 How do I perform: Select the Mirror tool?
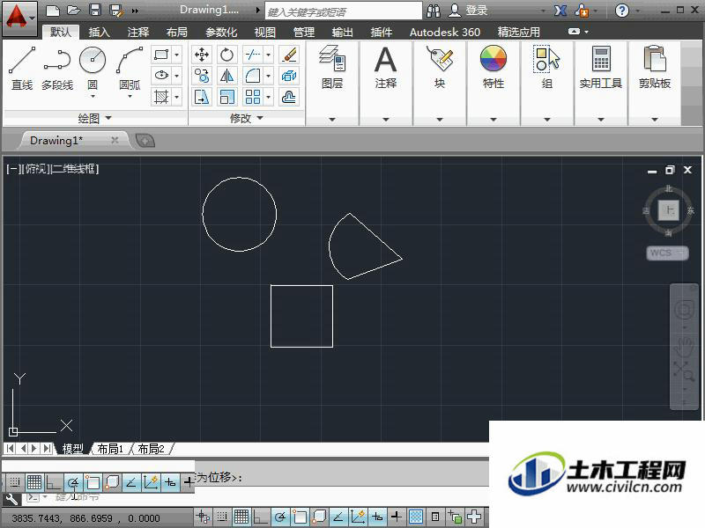click(226, 76)
